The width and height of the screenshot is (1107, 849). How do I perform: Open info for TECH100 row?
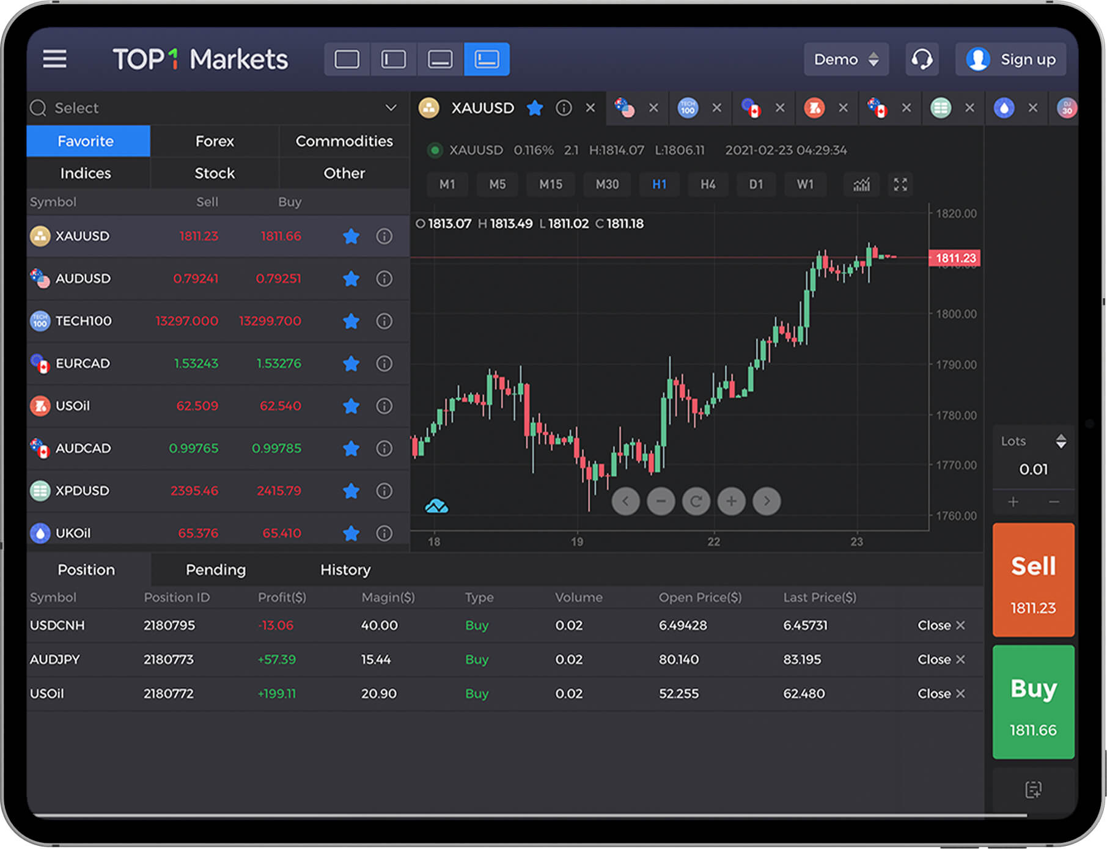pos(384,321)
